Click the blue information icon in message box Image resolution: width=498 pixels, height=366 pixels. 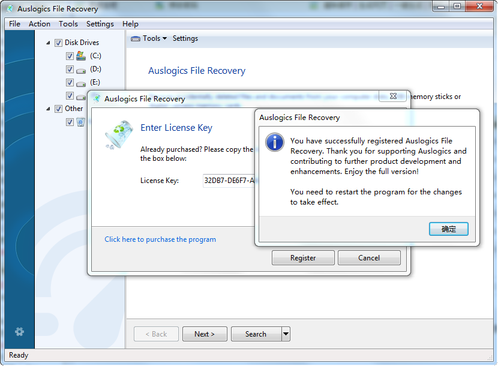(x=275, y=142)
